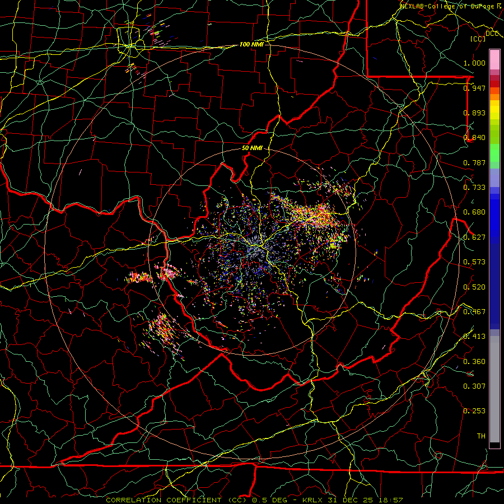Select the 0.787 legend value
Image resolution: width=504 pixels, height=504 pixels.
pyautogui.click(x=474, y=162)
